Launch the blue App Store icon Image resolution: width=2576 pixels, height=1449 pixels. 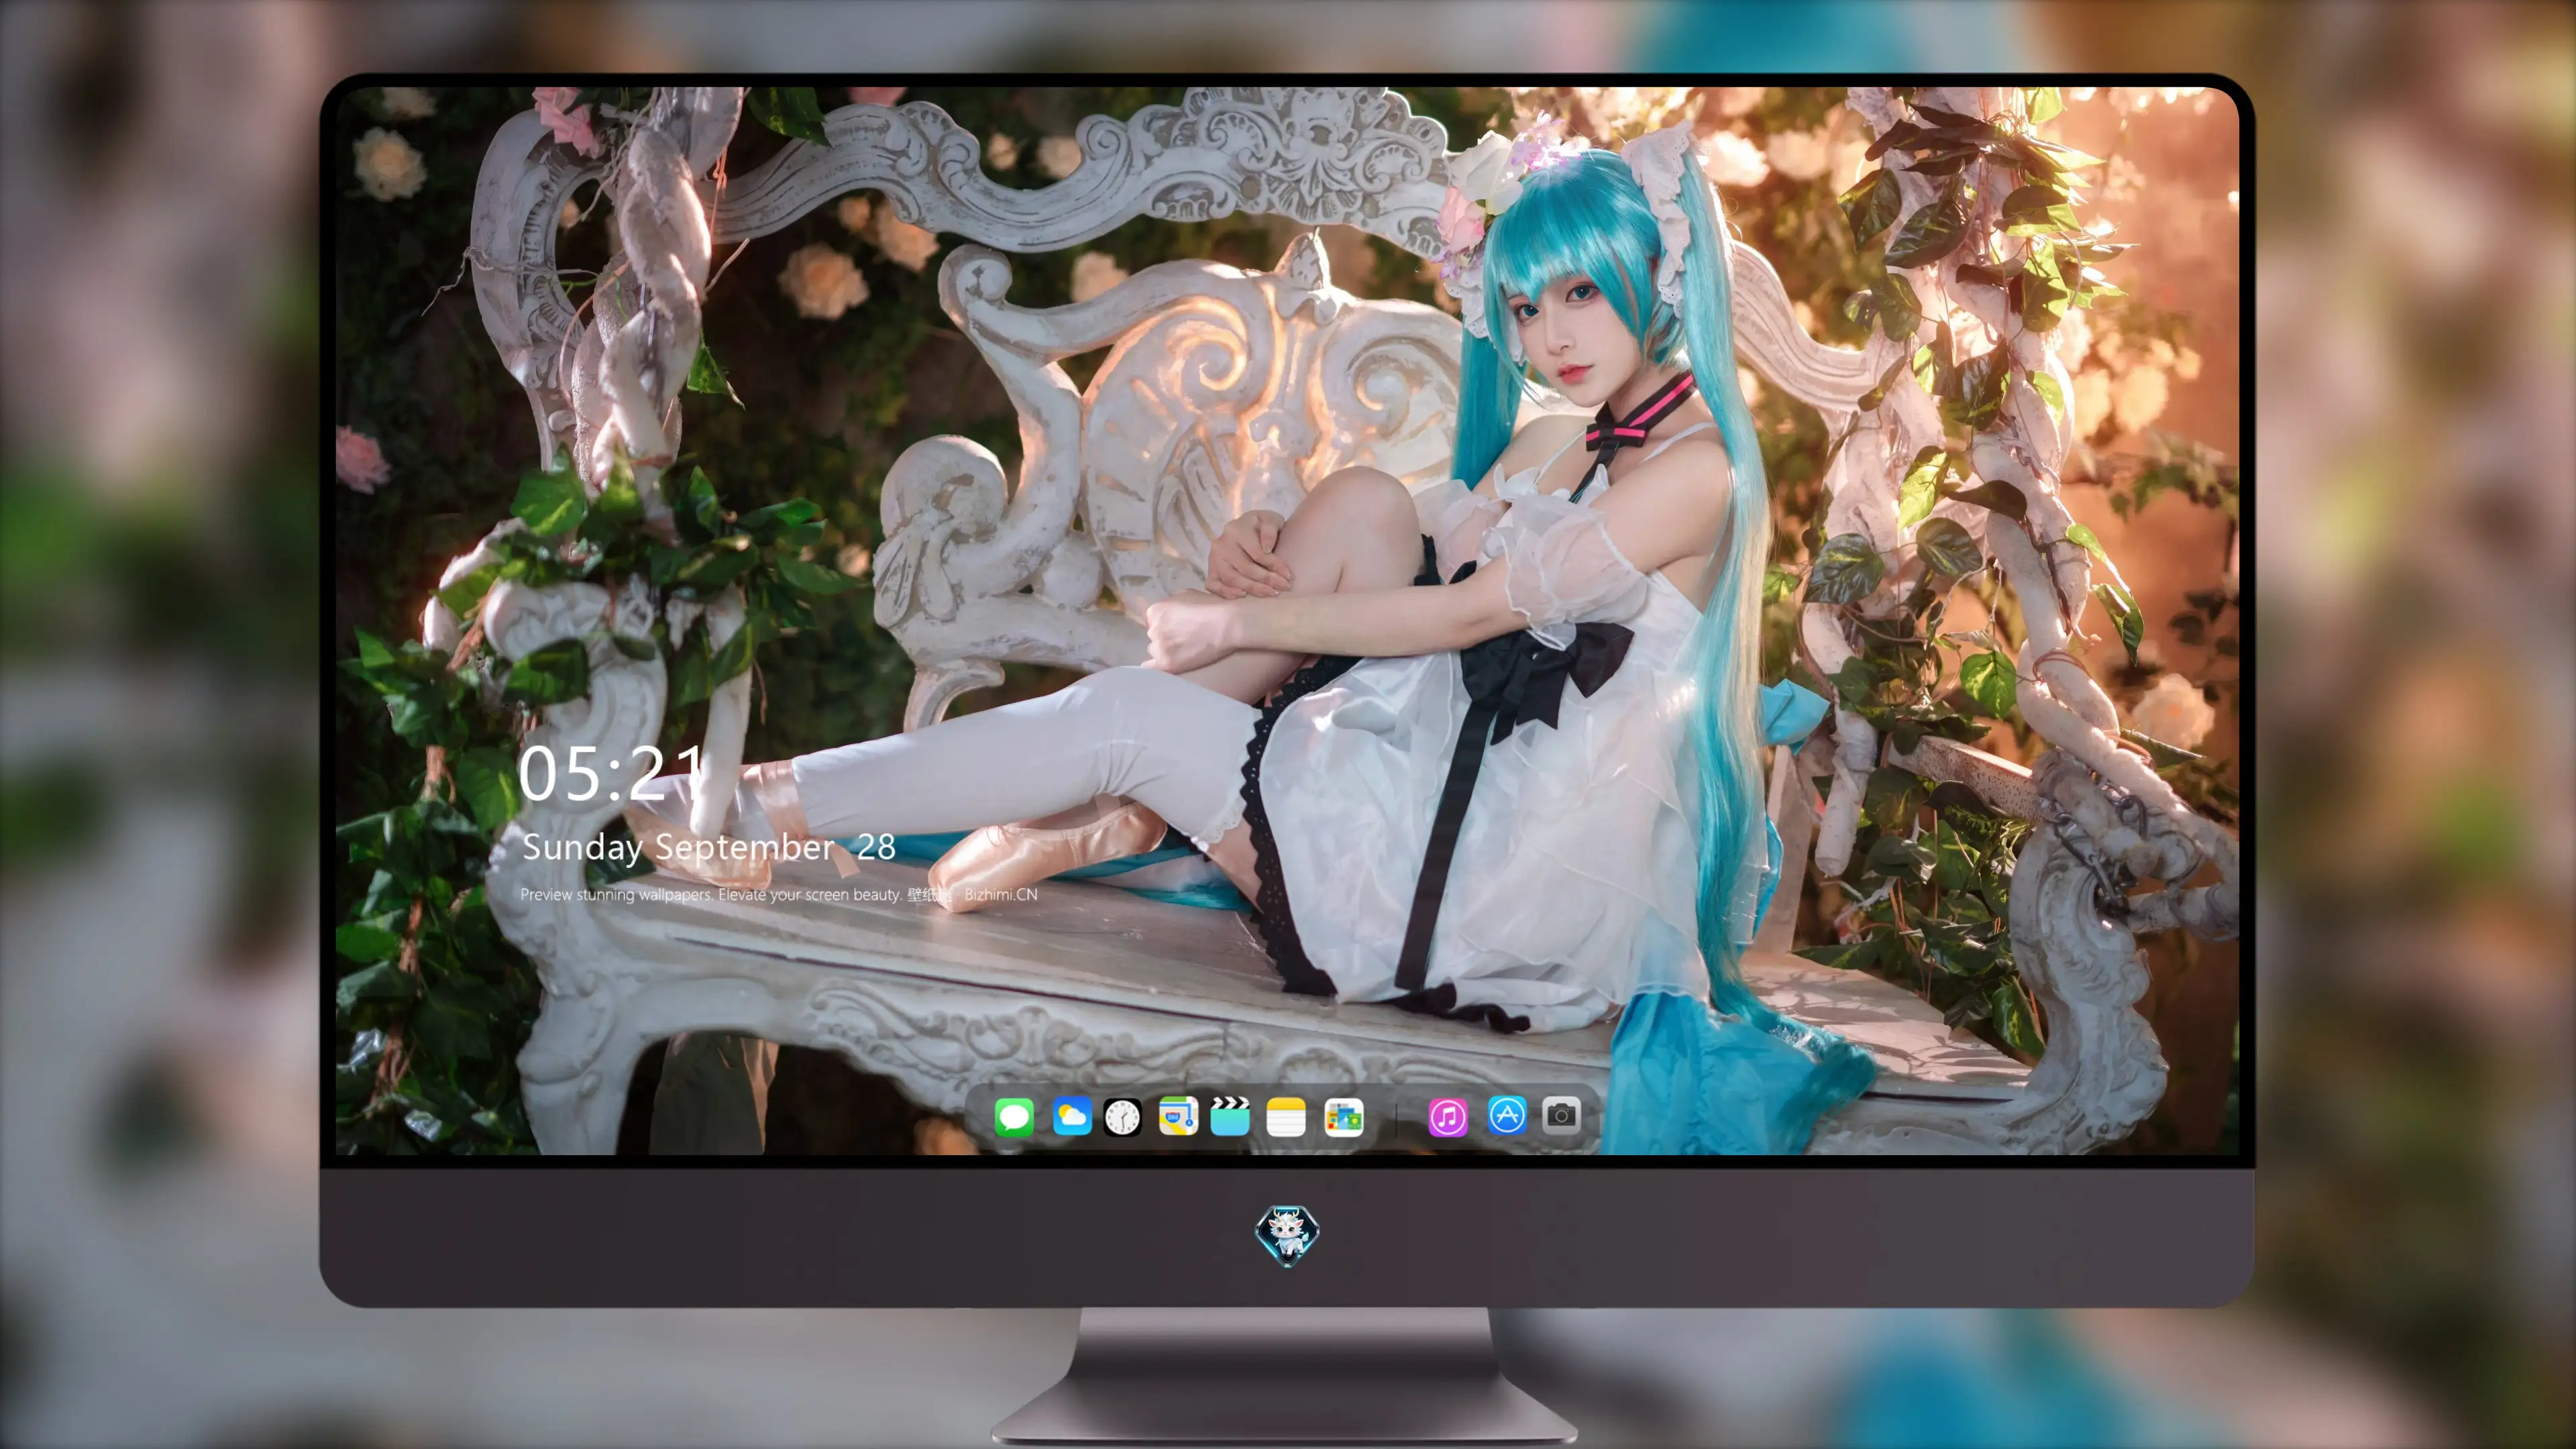click(1506, 1115)
